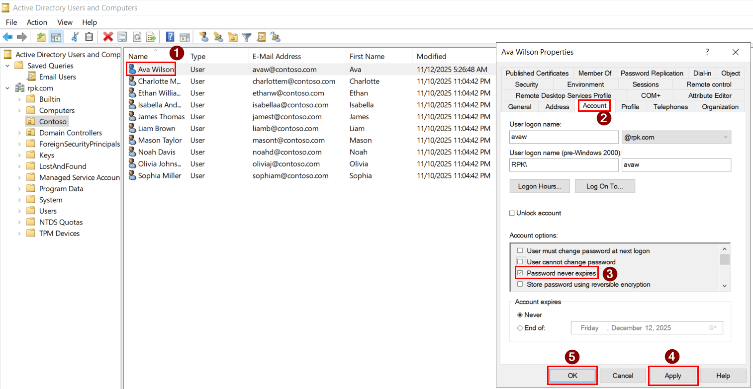Image resolution: width=753 pixels, height=389 pixels.
Task: Delete the selection using the red X icon
Action: (x=108, y=37)
